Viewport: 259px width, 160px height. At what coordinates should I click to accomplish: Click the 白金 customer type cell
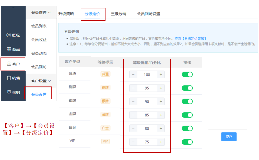(72, 127)
